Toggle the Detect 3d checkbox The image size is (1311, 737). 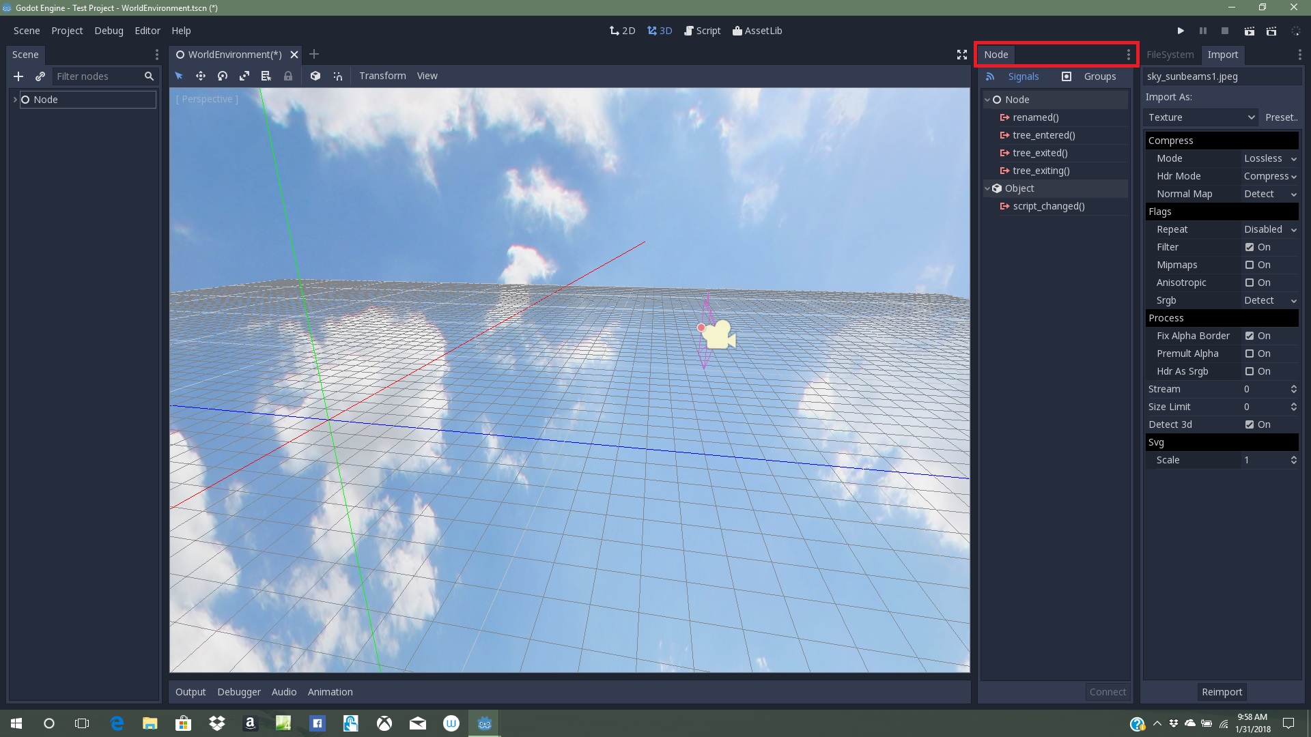coord(1250,424)
